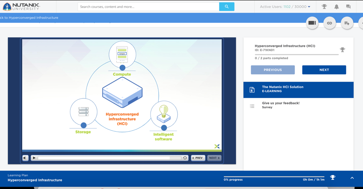
Task: Click the e-learning document icon
Action: tap(252, 90)
